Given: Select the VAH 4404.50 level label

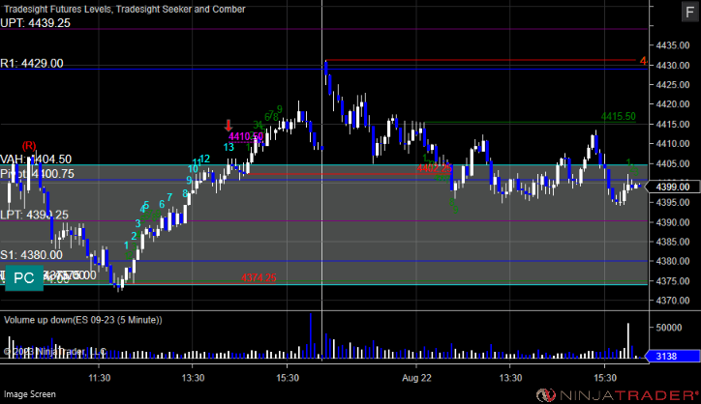Looking at the screenshot, I should [x=36, y=159].
